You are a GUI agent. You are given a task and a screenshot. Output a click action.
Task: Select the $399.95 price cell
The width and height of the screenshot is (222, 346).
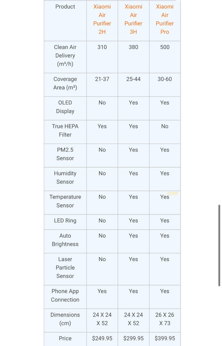pos(165,338)
